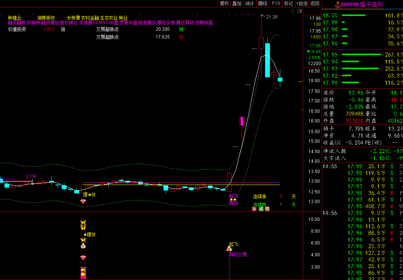Click the 长株潭 concept tag

click(73, 18)
